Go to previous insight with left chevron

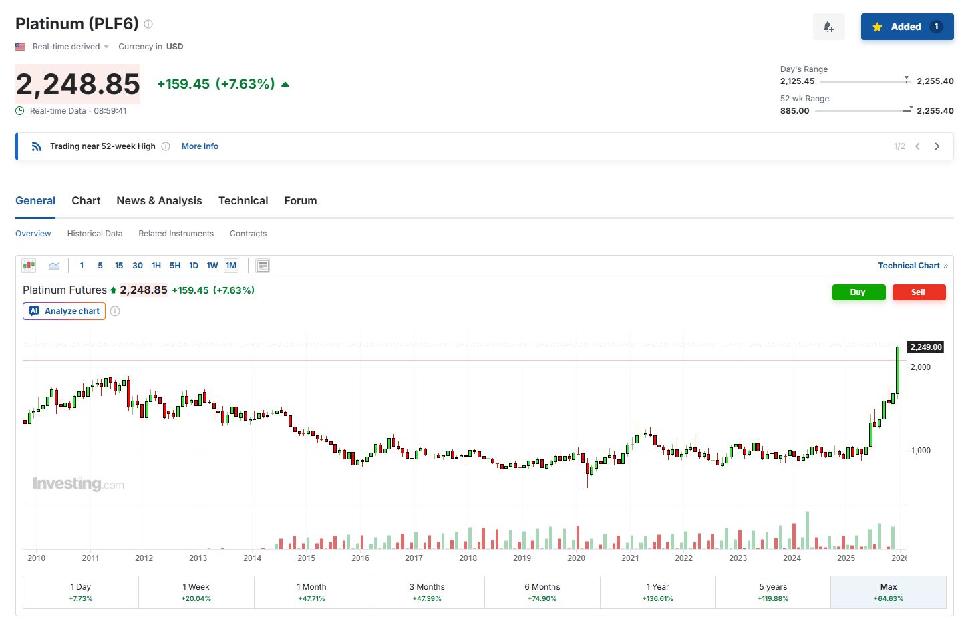[x=918, y=146]
